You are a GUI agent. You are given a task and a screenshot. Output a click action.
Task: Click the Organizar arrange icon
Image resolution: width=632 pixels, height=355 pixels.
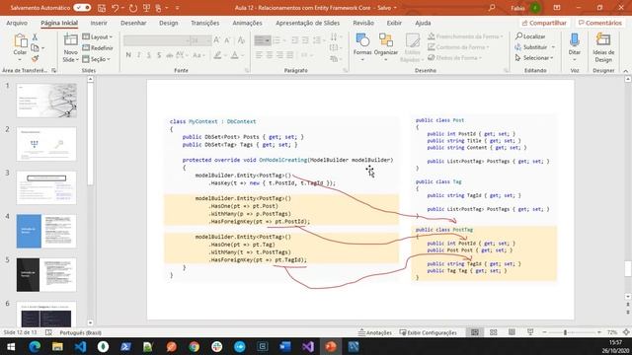pyautogui.click(x=386, y=40)
